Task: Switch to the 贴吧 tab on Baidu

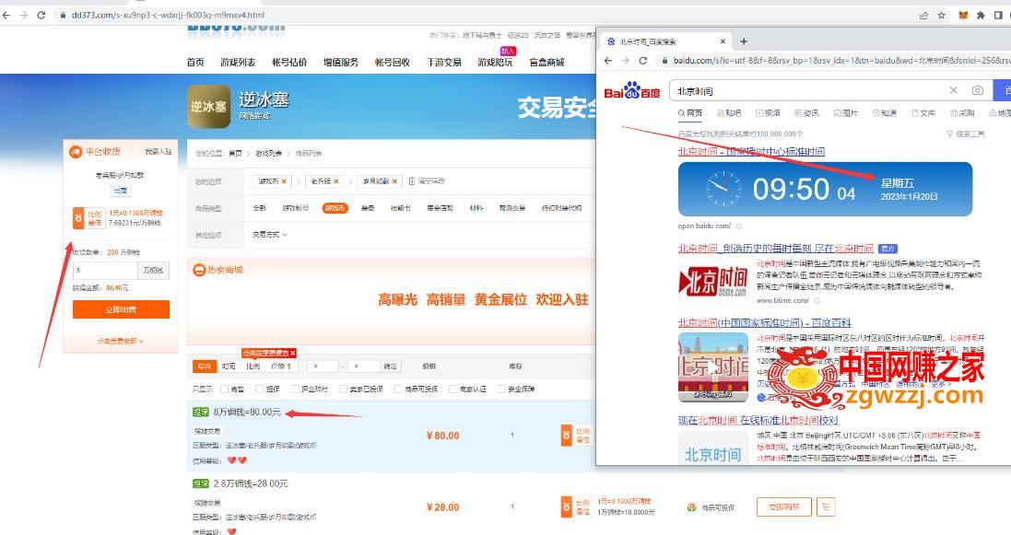Action: (x=729, y=112)
